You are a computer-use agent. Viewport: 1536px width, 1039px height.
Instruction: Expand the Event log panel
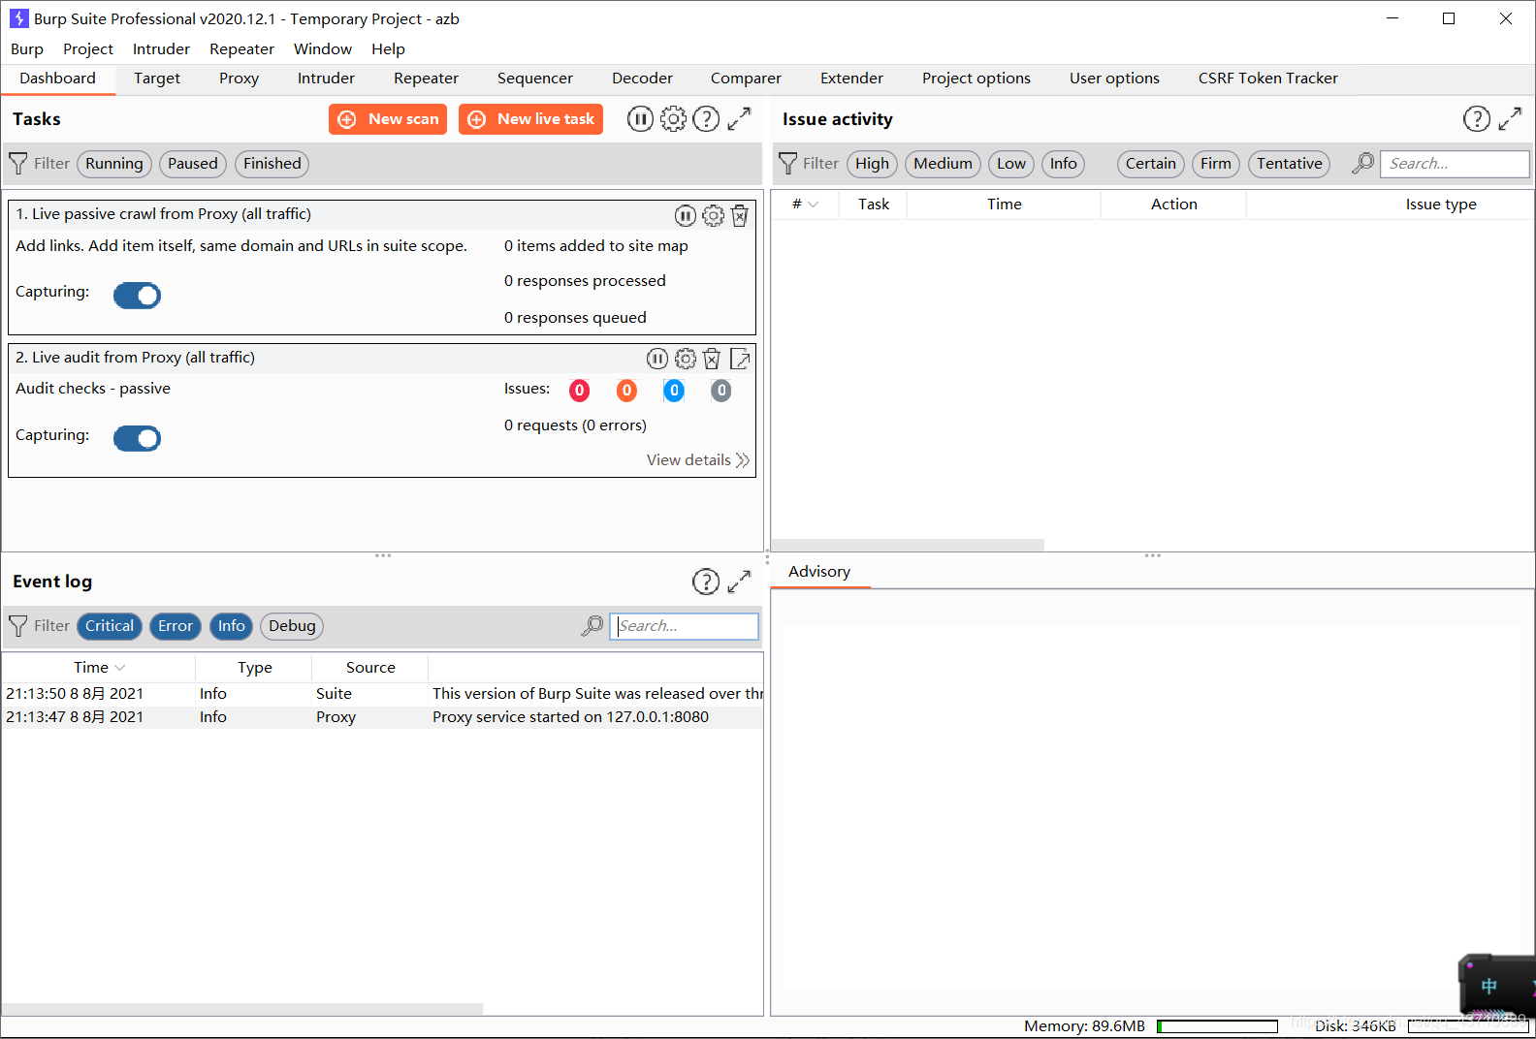739,582
